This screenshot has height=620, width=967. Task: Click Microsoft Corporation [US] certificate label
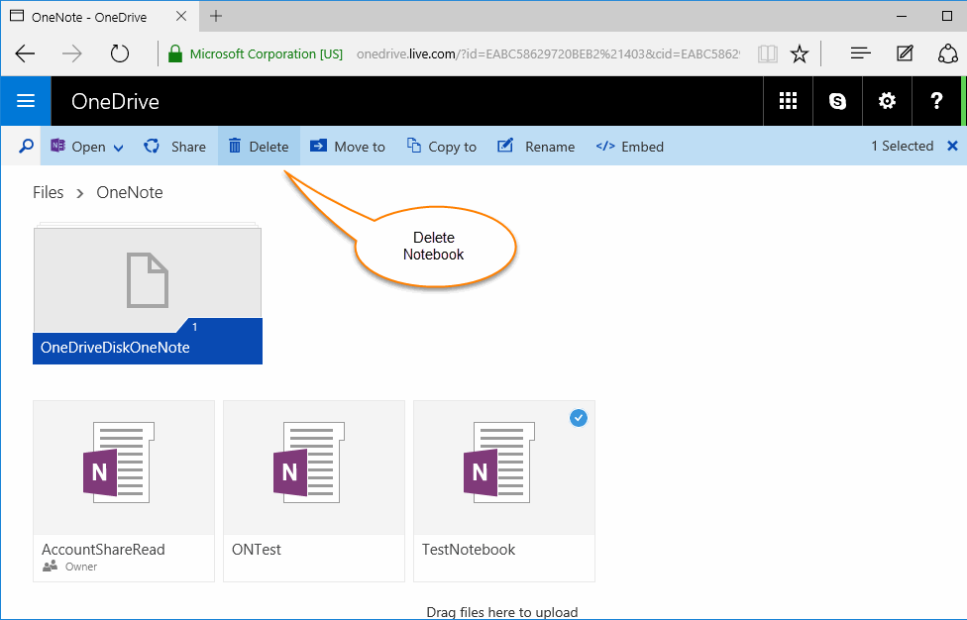tap(267, 53)
